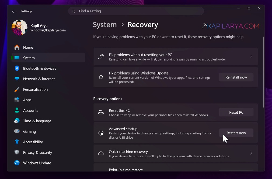This screenshot has height=179, width=272.
Task: Open Gaming settings
Action: [48, 131]
